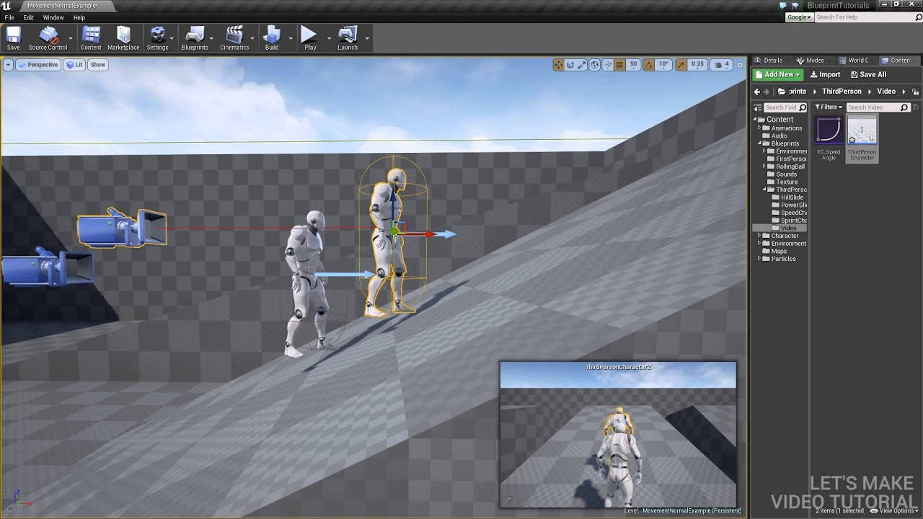The height and width of the screenshot is (519, 923).
Task: Click the Build lighting toolbar icon
Action: pyautogui.click(x=272, y=37)
